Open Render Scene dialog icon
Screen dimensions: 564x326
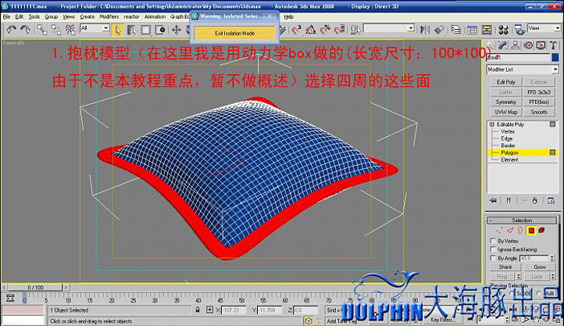click(519, 30)
